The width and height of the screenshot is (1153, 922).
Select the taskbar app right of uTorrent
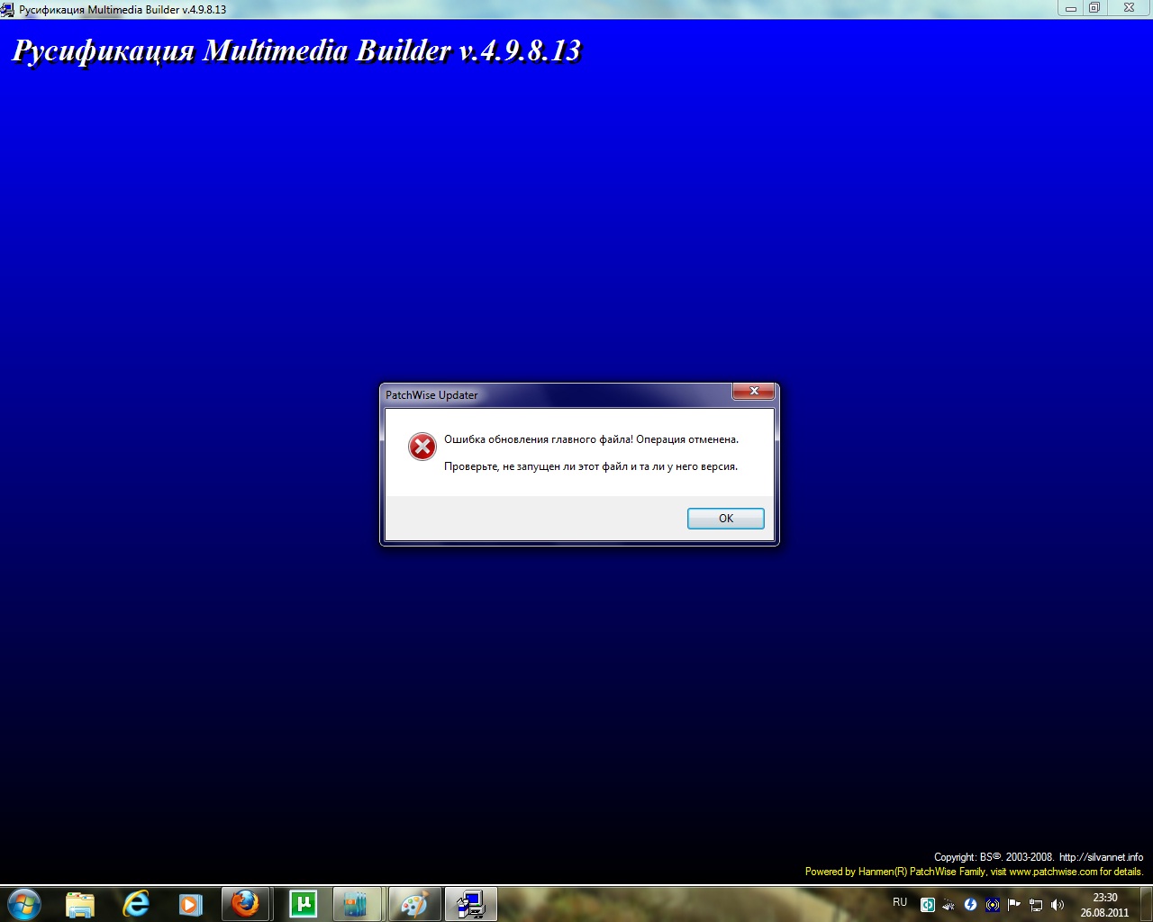[358, 904]
